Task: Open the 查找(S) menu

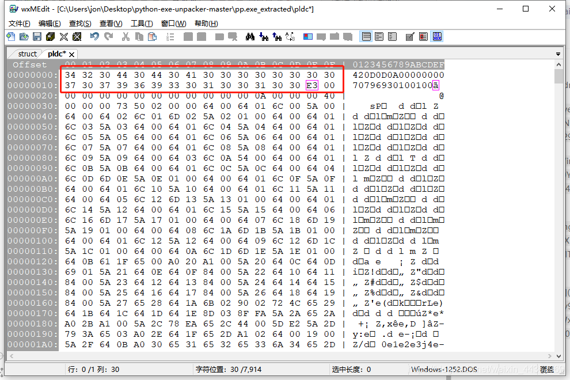Action: pyautogui.click(x=80, y=23)
